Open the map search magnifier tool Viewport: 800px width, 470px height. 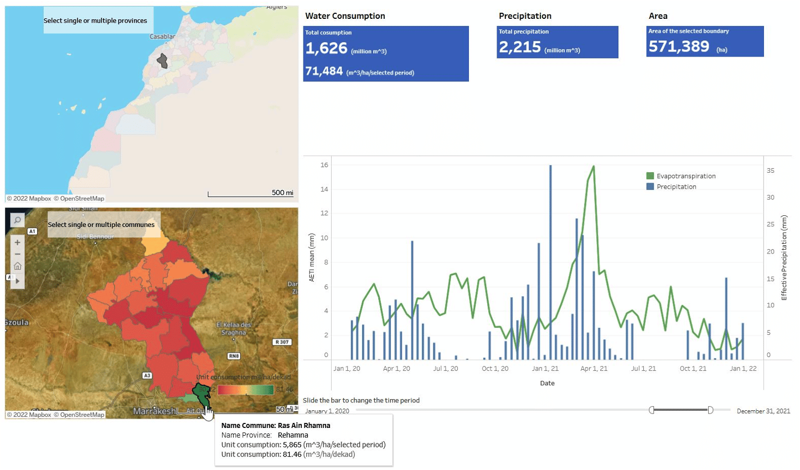17,220
